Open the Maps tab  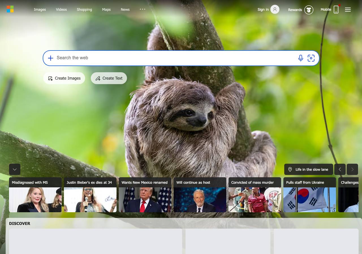(x=106, y=10)
